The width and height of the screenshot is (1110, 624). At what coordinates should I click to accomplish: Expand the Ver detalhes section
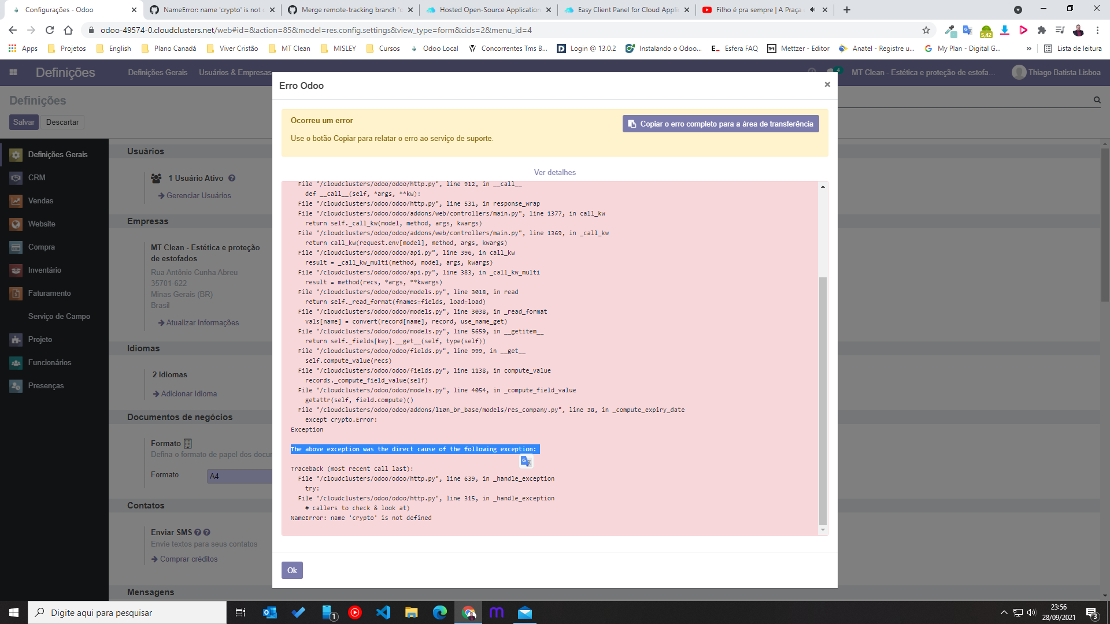tap(554, 172)
